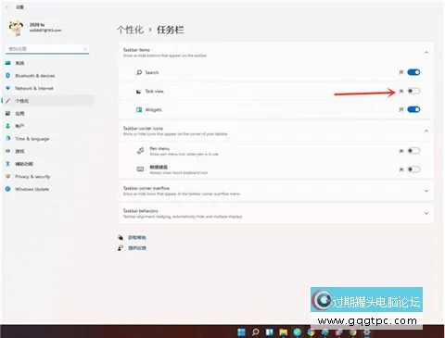Image resolution: width=445 pixels, height=338 pixels.
Task: Click the Pen menu pen icon
Action: (x=140, y=151)
